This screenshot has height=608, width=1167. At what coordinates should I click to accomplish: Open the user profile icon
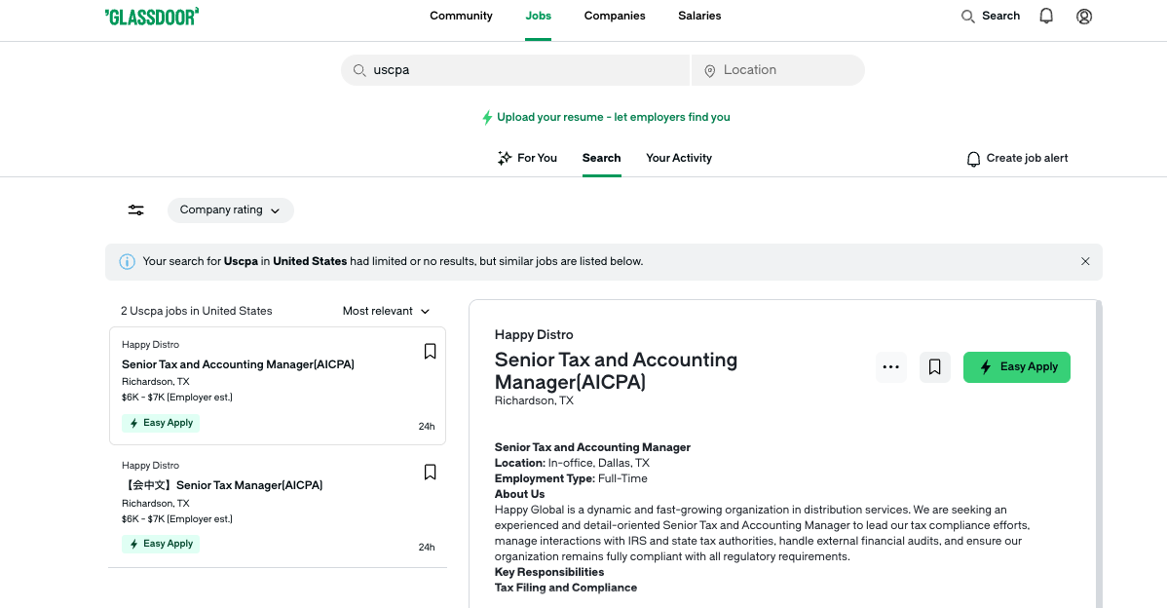[1084, 16]
